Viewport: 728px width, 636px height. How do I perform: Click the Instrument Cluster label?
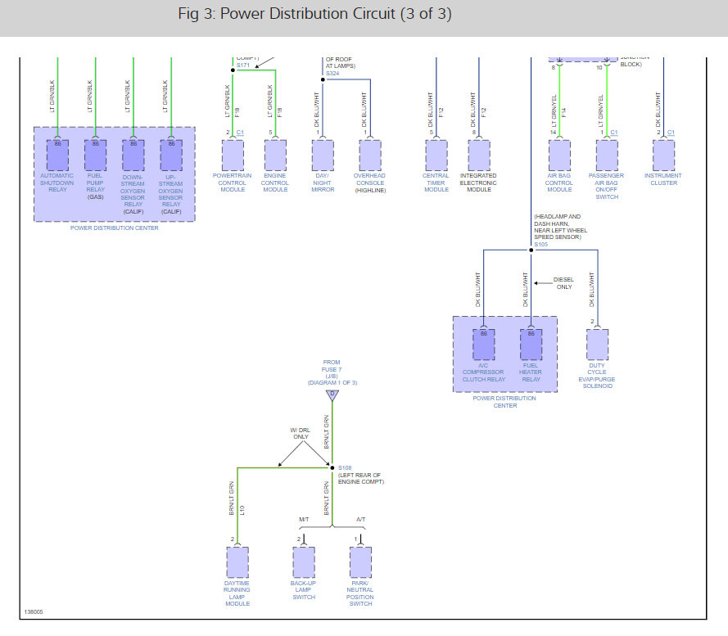(663, 179)
